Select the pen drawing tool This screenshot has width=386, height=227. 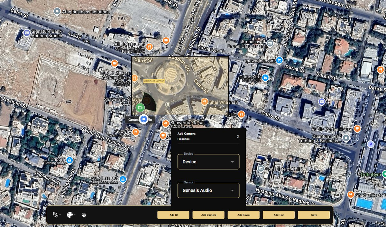pyautogui.click(x=55, y=215)
